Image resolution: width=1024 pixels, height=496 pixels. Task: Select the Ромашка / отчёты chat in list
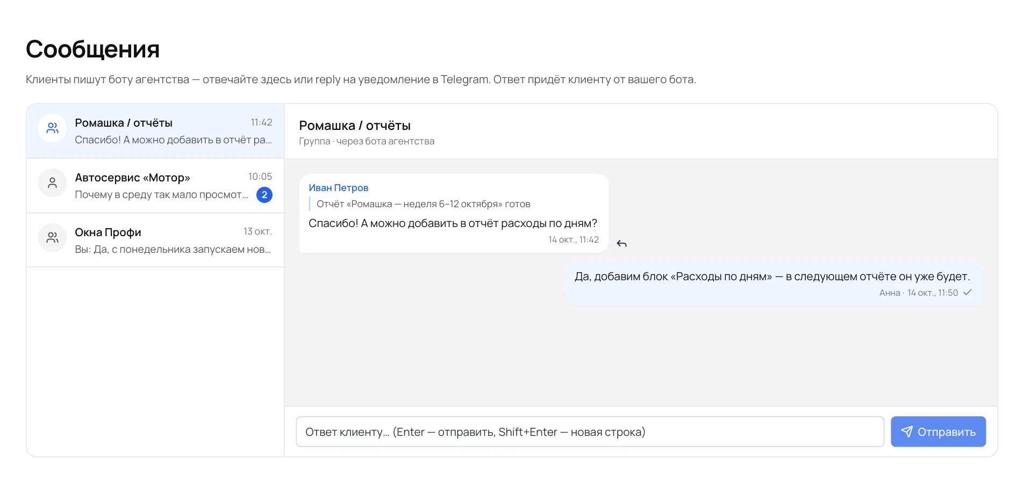tap(155, 131)
